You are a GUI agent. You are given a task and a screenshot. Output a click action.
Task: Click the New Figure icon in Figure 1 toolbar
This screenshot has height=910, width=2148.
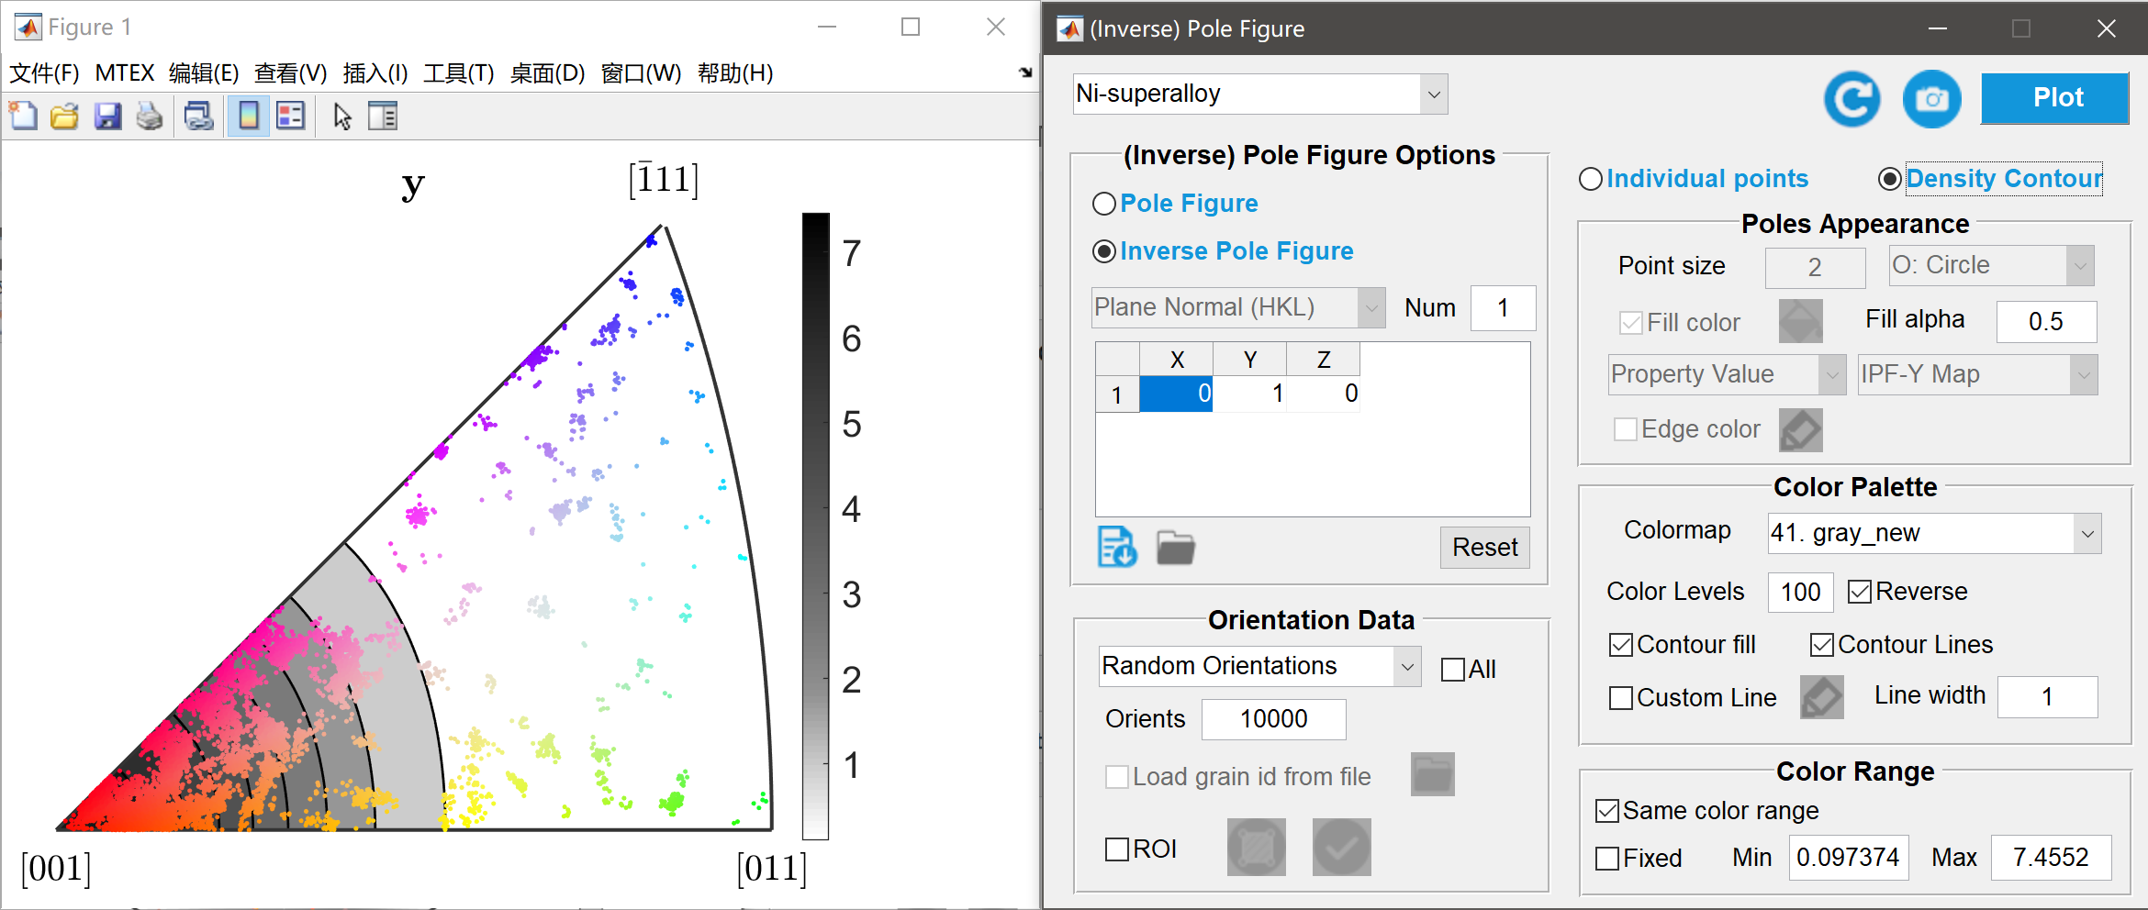coord(24,117)
